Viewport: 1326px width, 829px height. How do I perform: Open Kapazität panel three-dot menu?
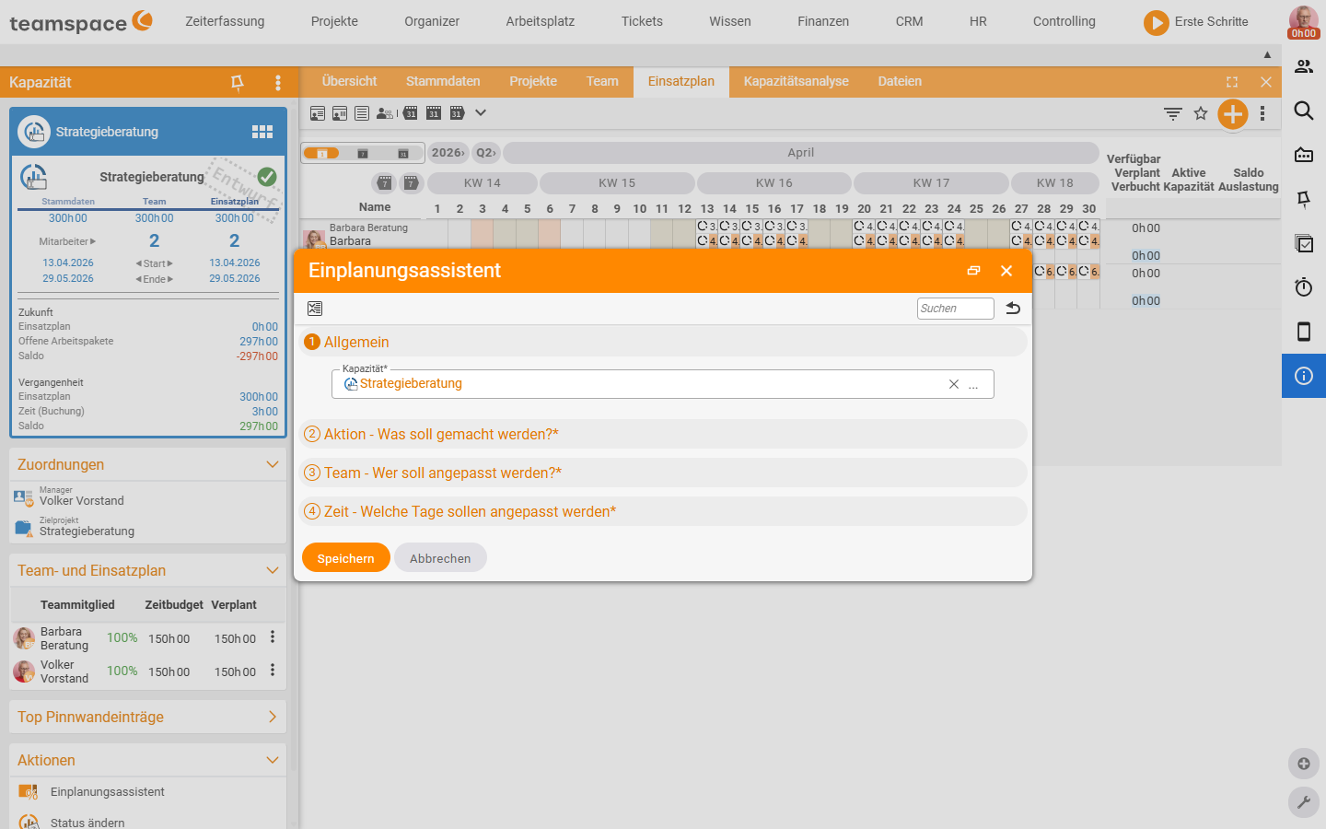tap(278, 83)
